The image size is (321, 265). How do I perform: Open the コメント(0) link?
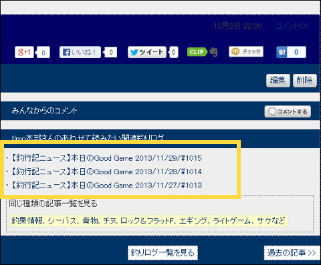[292, 26]
